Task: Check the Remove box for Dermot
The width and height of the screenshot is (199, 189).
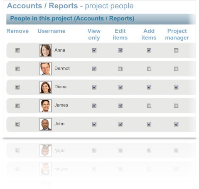Action: click(17, 69)
